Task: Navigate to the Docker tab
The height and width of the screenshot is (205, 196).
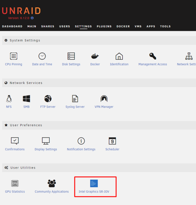Action: point(123,27)
